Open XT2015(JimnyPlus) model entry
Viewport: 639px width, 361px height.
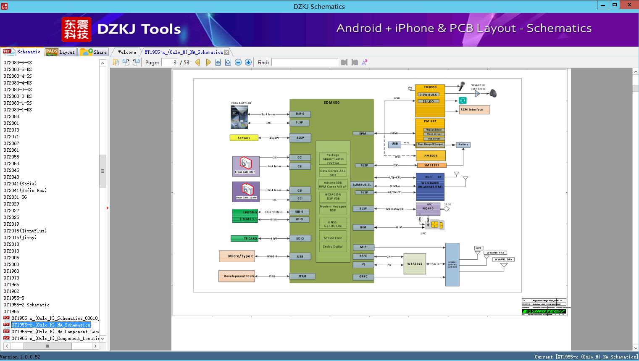(25, 231)
